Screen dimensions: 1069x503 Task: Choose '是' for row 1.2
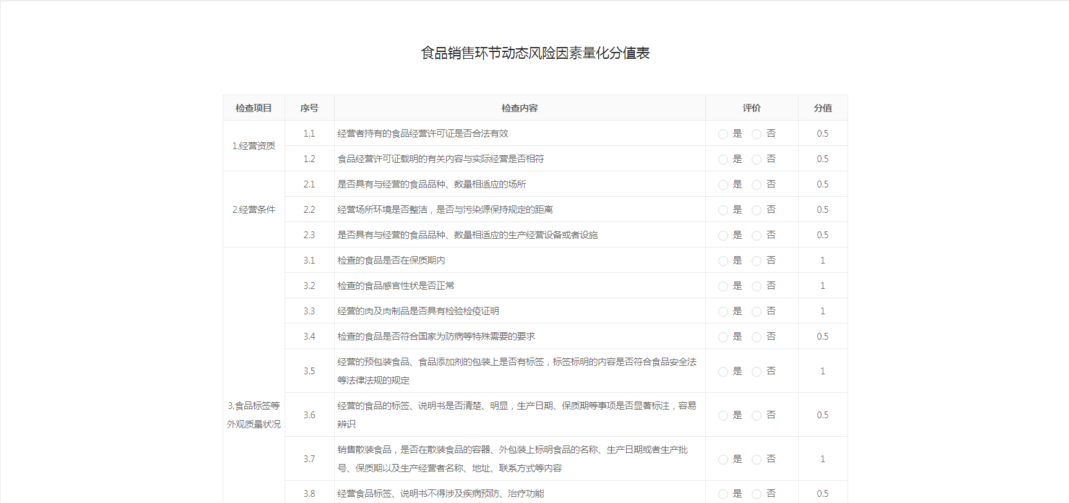[723, 160]
